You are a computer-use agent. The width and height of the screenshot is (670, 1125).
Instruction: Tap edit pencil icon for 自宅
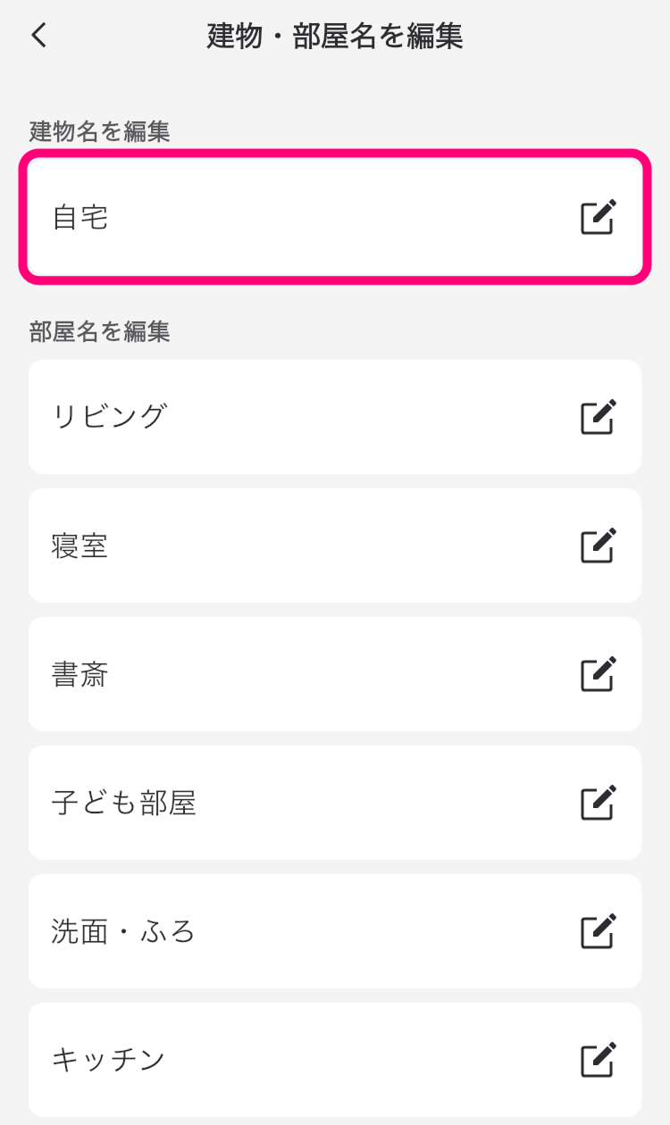click(x=598, y=217)
